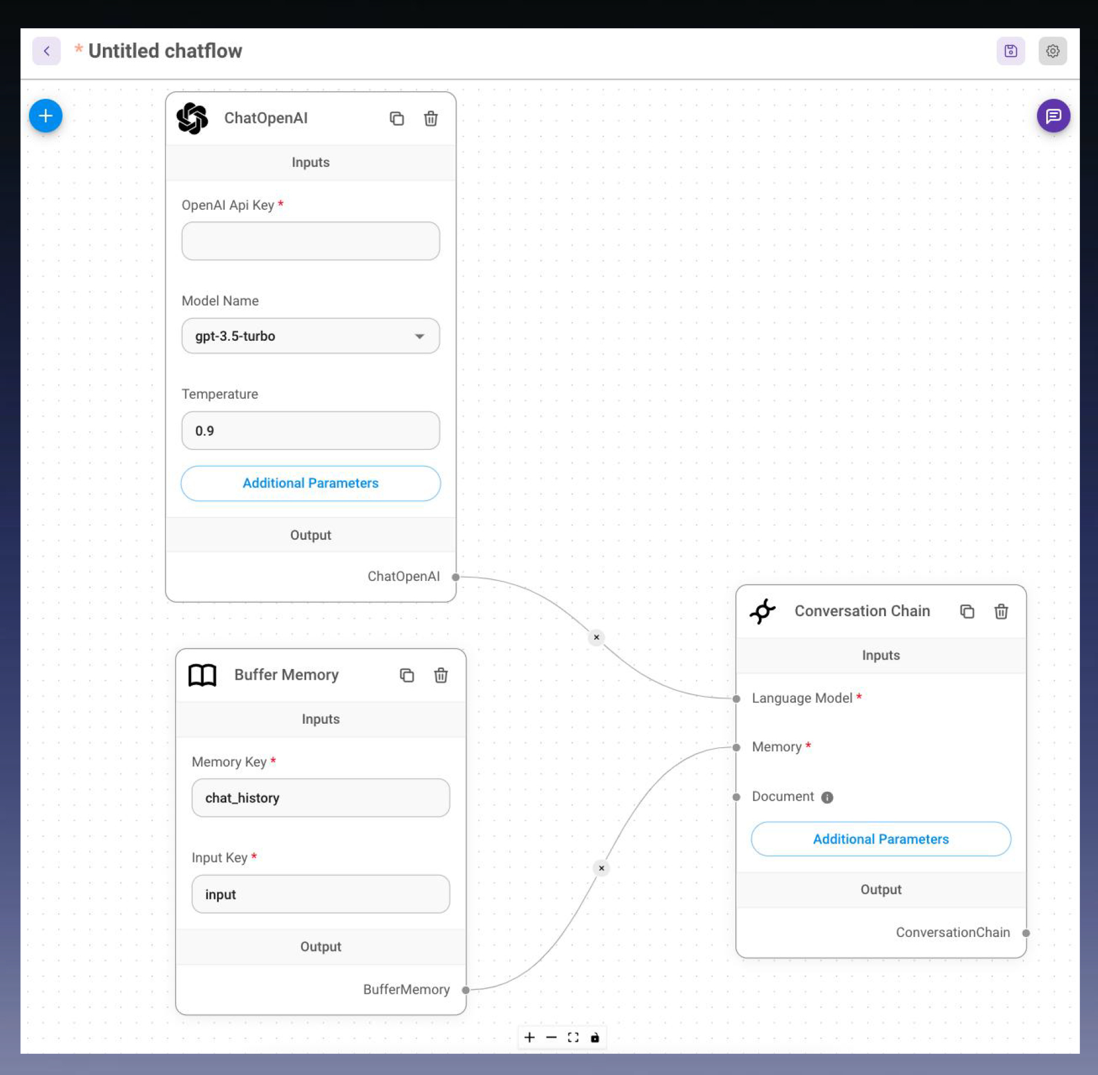Screen dimensions: 1098x1075
Task: Duplicate the Conversation Chain node
Action: (967, 612)
